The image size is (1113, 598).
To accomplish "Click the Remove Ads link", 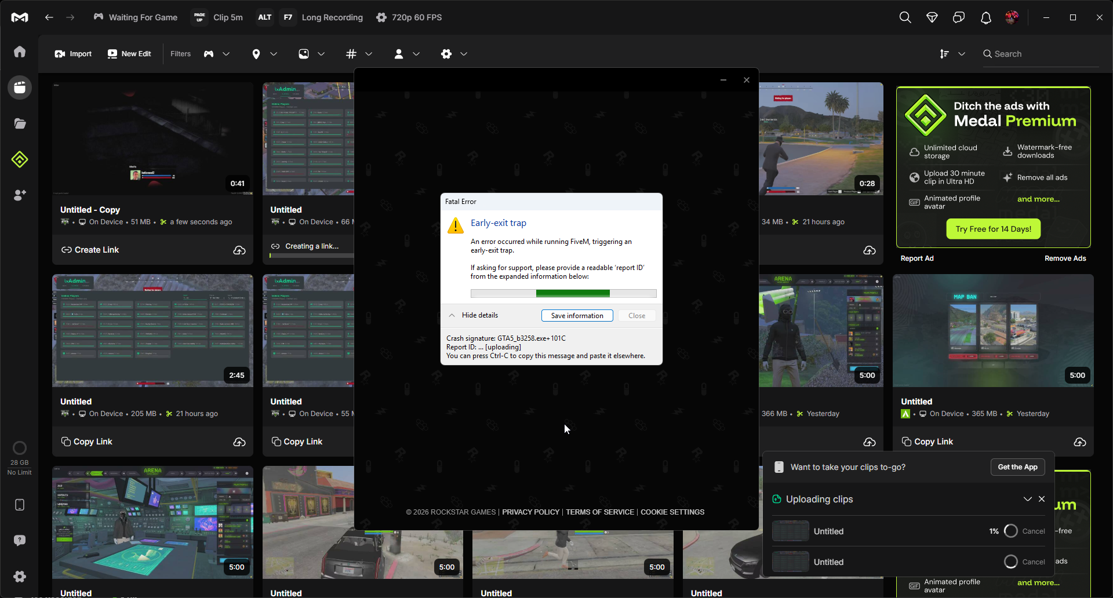I will [x=1065, y=258].
